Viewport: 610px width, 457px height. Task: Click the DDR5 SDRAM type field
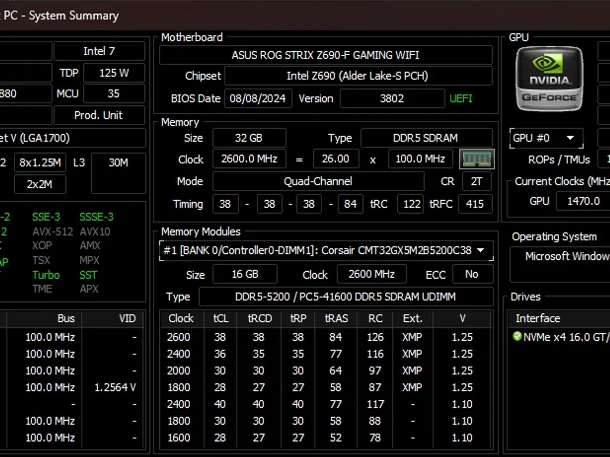click(426, 138)
